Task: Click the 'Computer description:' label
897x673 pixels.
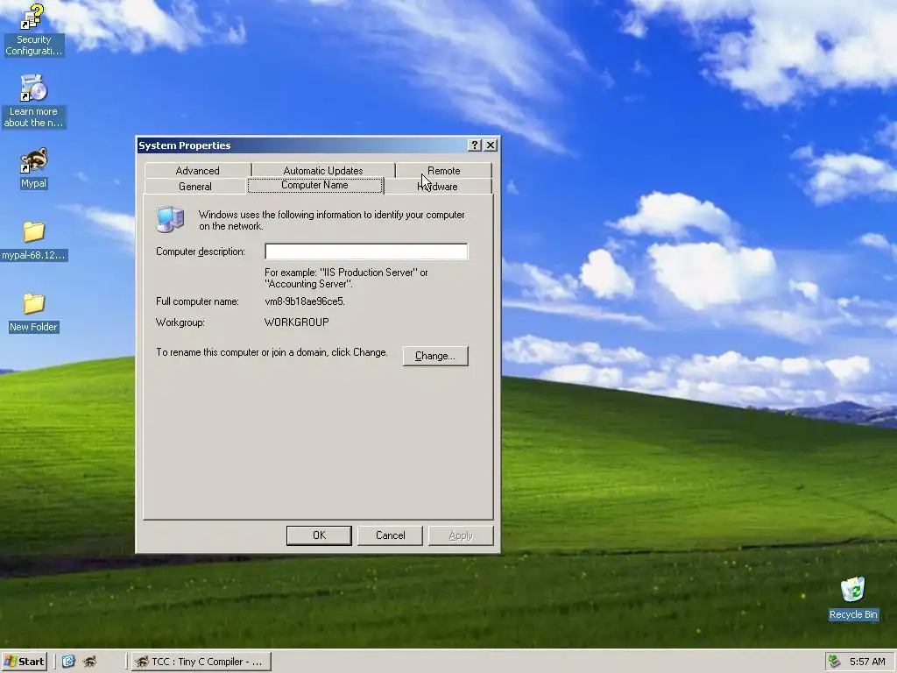Action: 201,251
